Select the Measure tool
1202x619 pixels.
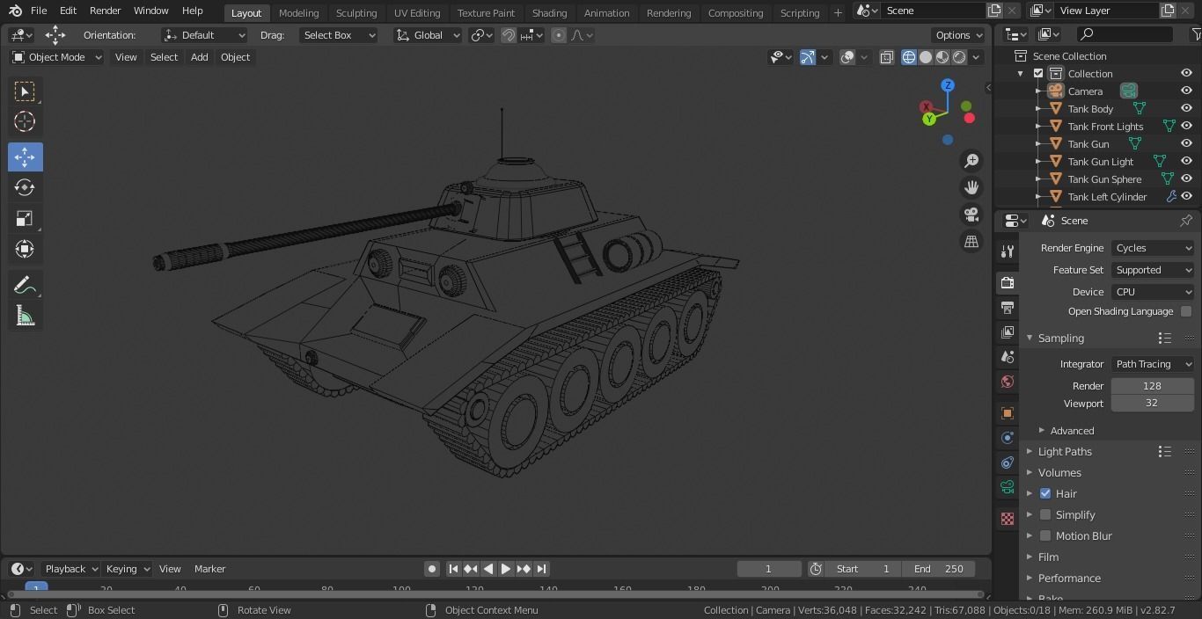(x=25, y=316)
